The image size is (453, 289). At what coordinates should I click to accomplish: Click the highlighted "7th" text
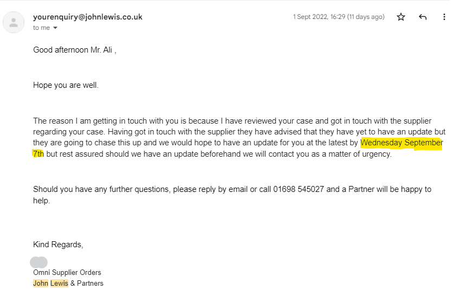[38, 154]
